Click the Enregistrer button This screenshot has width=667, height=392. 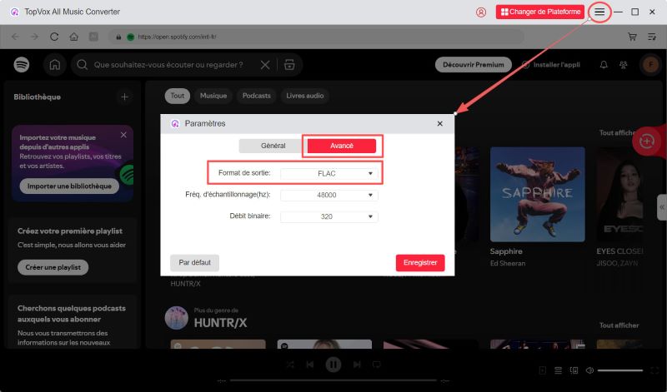point(419,262)
